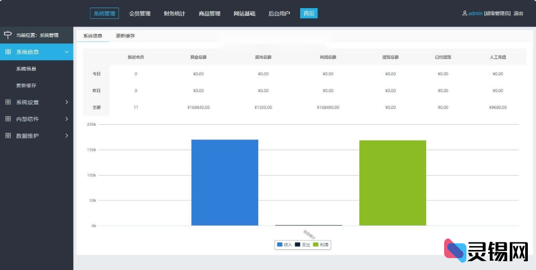536x270 pixels.
Task: Toggle the 支出 series in chart legend
Action: tap(302, 245)
